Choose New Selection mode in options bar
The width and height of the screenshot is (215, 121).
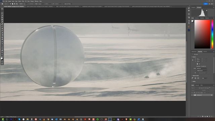10,4
